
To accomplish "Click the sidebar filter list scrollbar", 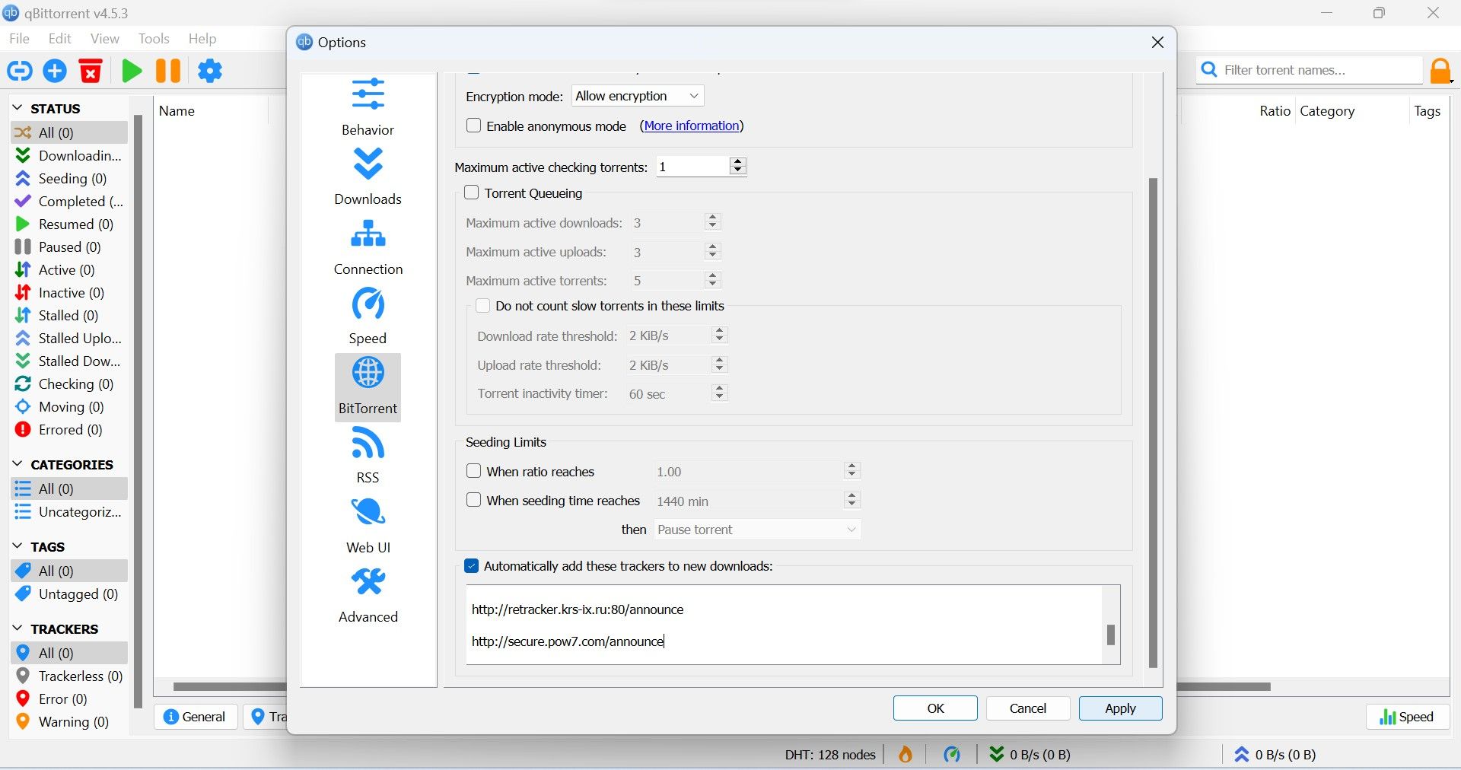I will 138,411.
